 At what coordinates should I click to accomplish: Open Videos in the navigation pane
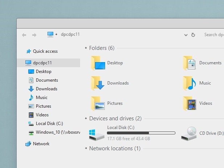[42, 115]
